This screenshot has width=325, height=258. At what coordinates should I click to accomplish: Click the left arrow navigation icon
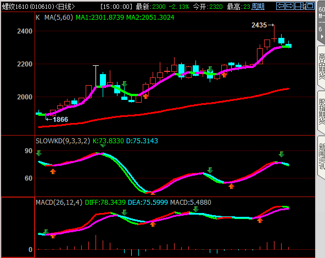(281, 6)
